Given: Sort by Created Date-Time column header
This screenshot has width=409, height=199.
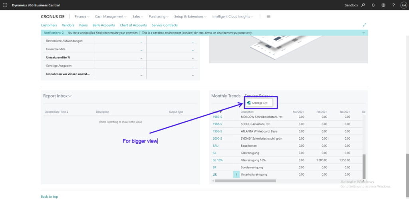Looking at the screenshot, I should [x=56, y=112].
